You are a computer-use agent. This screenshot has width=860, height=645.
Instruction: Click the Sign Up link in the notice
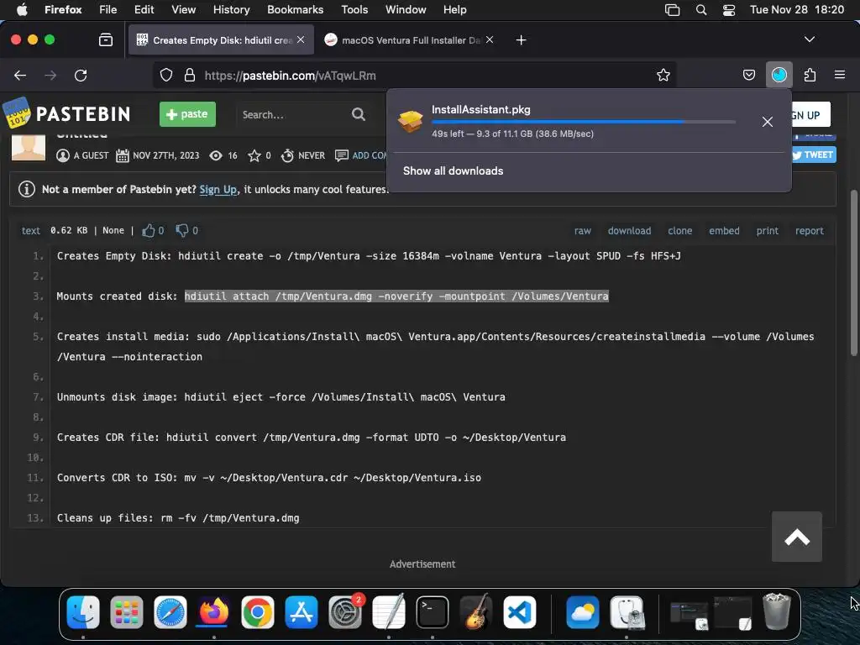point(218,189)
